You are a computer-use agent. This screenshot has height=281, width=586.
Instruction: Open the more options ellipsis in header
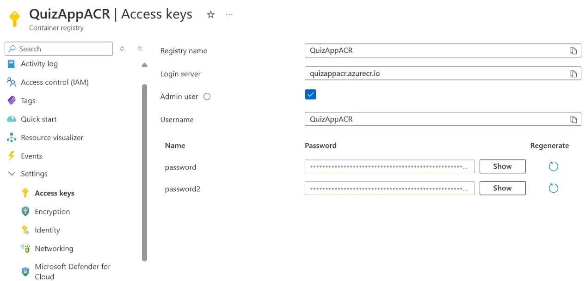click(x=229, y=15)
